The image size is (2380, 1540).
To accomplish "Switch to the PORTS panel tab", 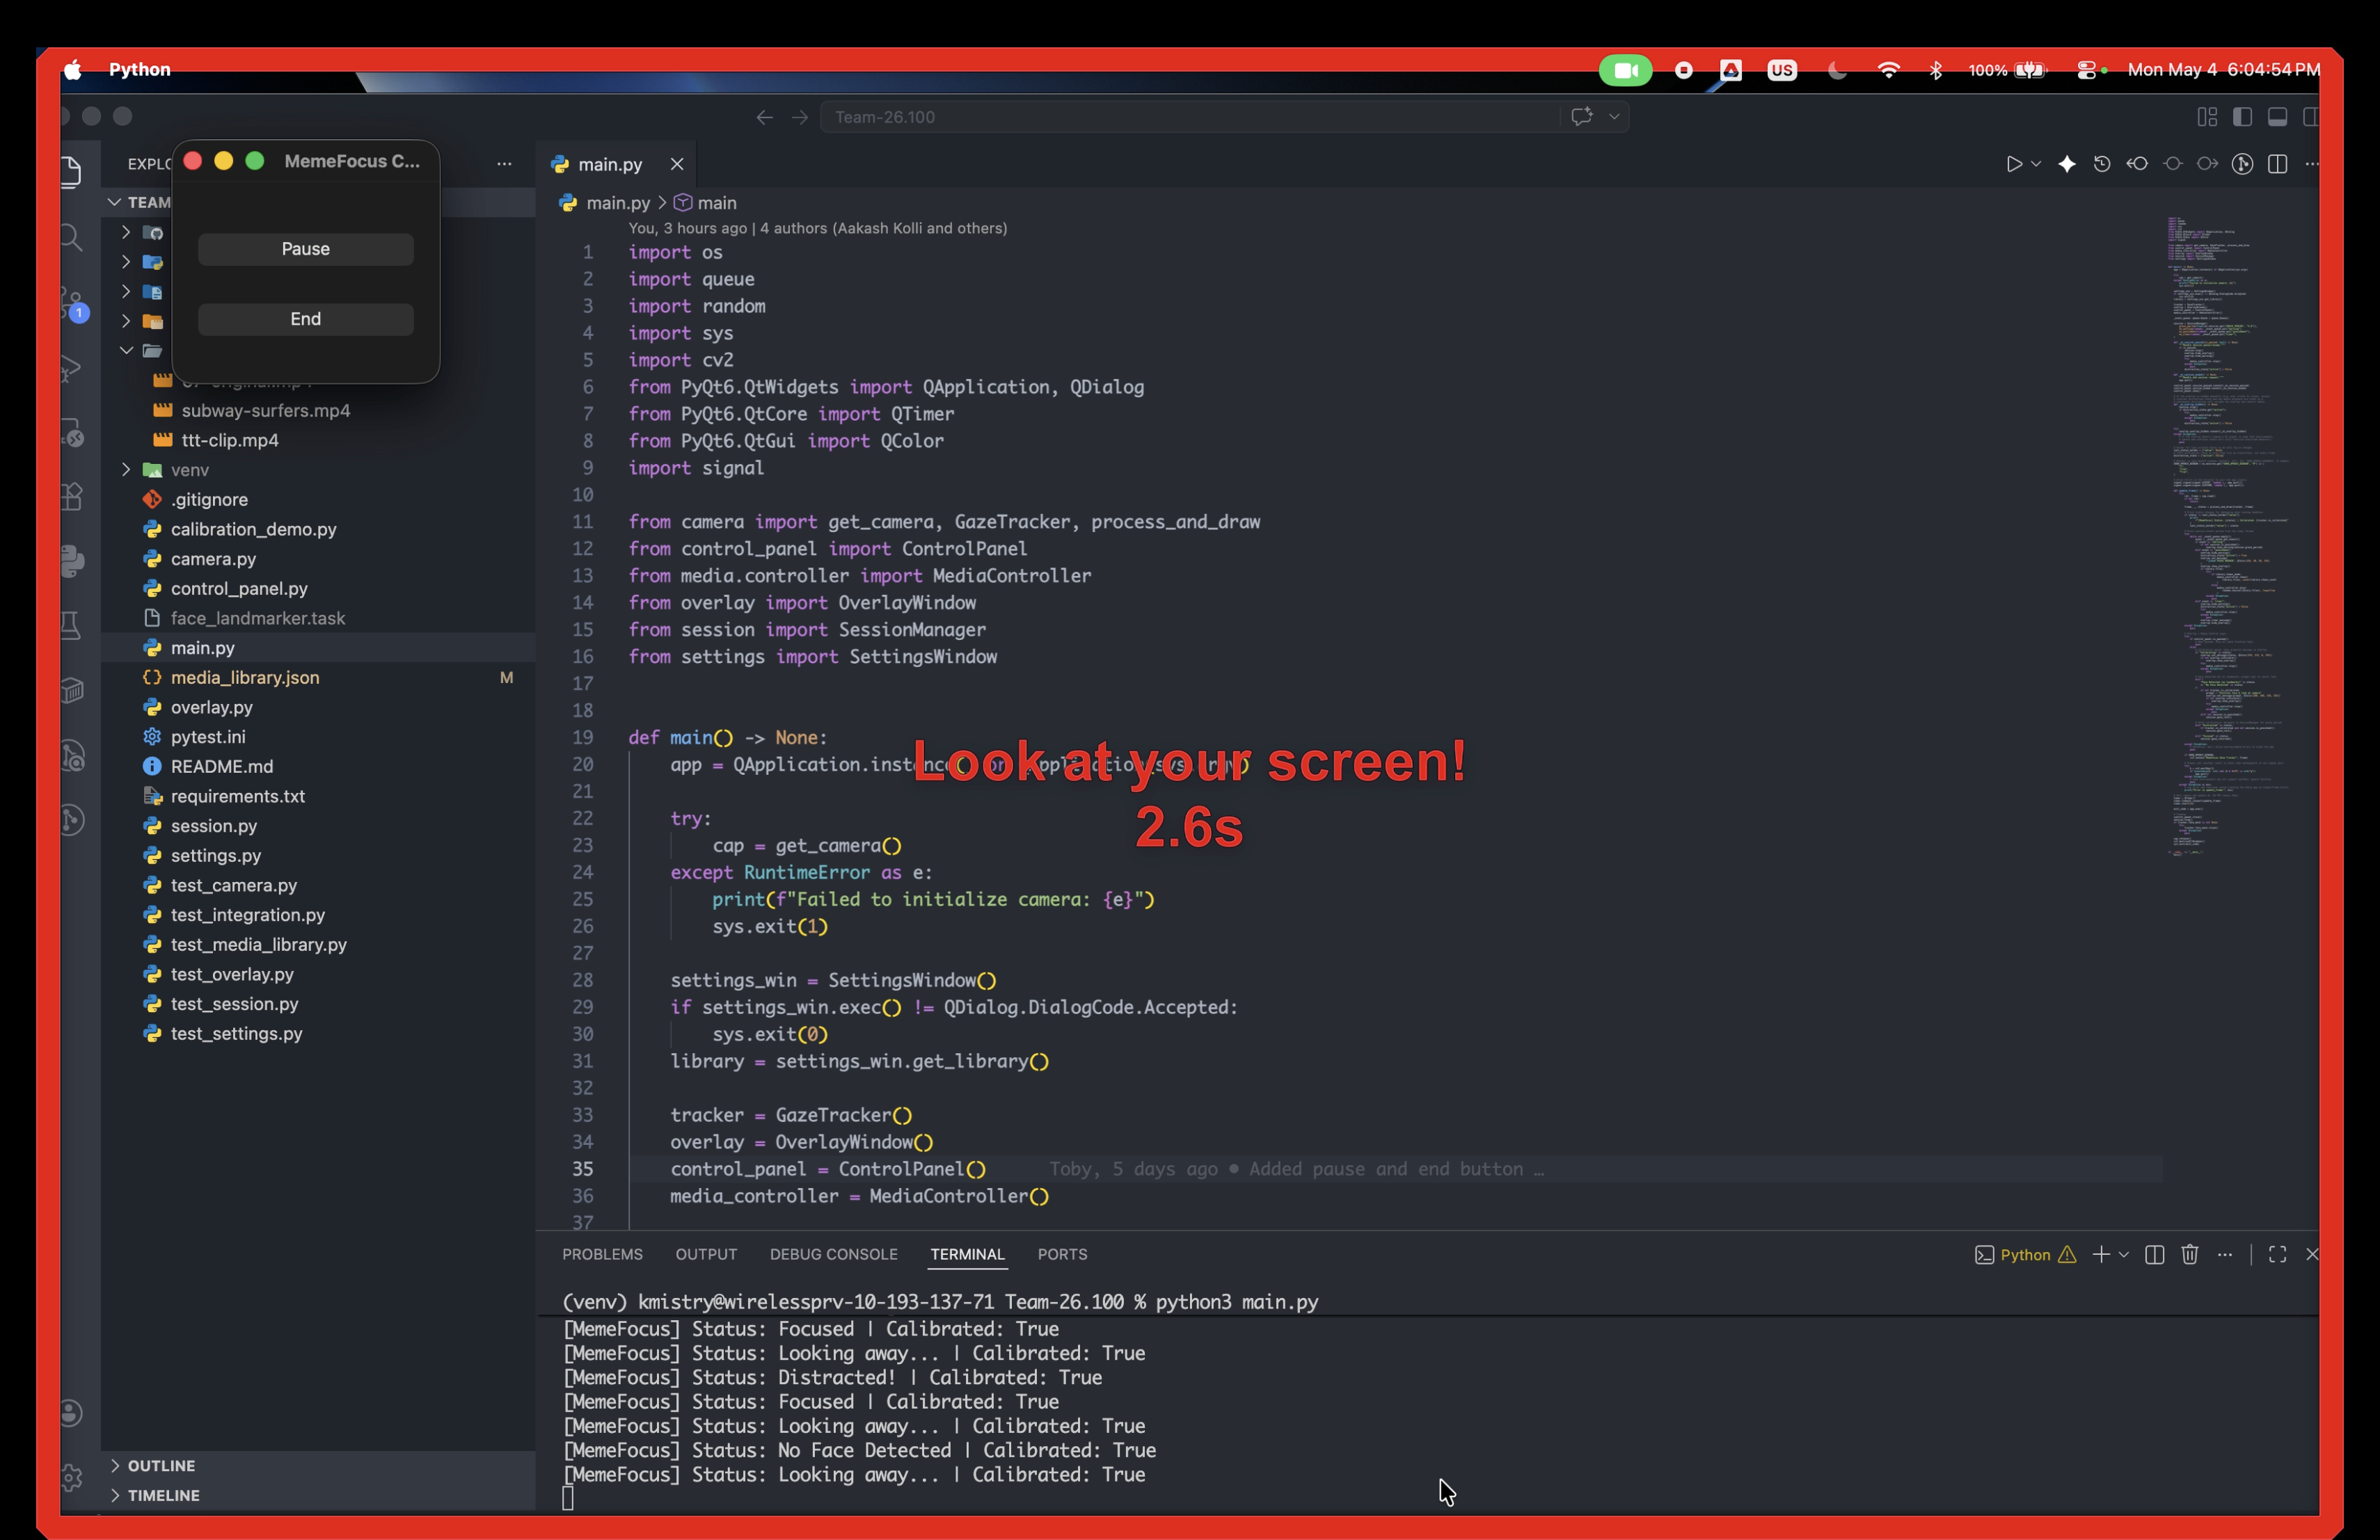I will (x=1062, y=1254).
